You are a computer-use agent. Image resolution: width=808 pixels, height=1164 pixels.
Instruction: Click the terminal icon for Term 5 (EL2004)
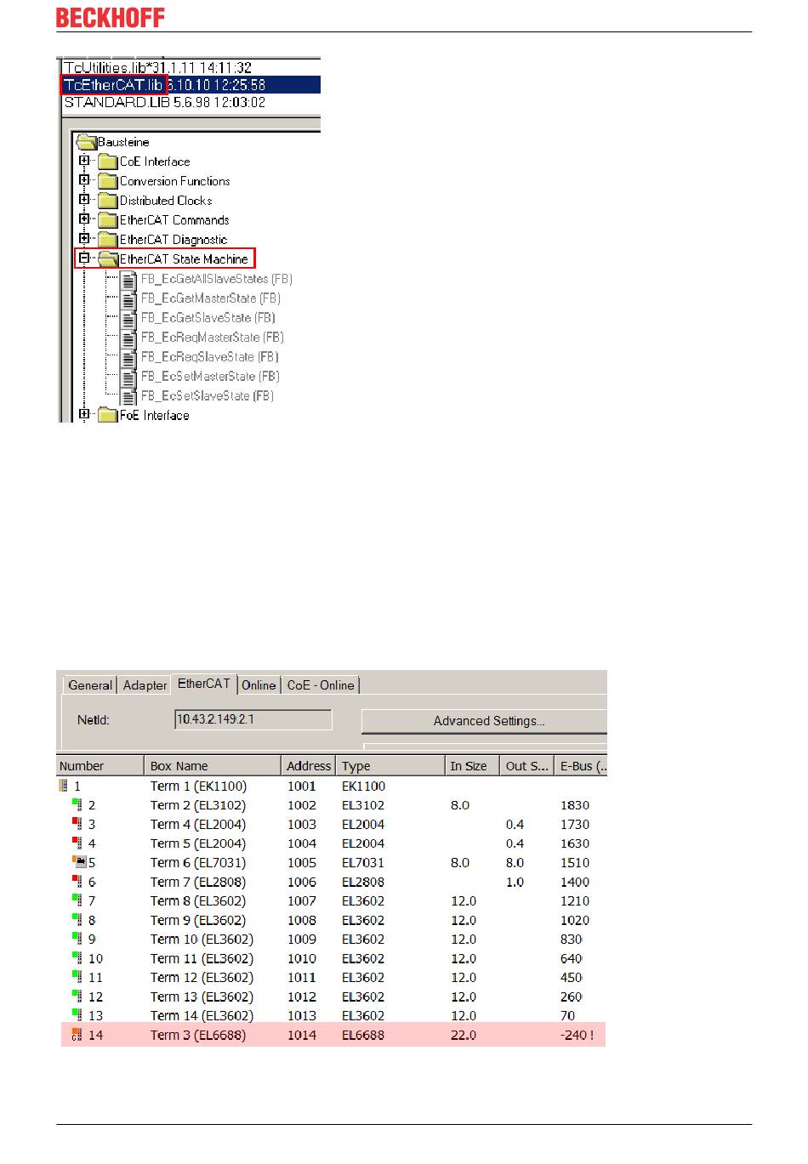(77, 843)
